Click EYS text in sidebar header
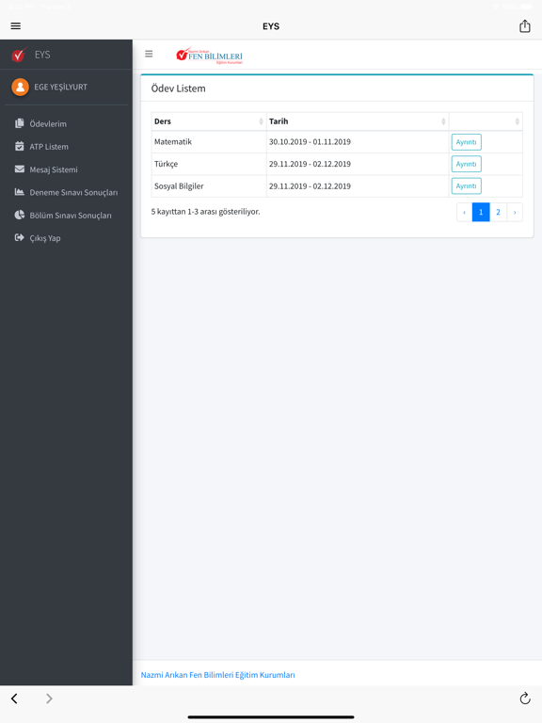 [x=42, y=55]
